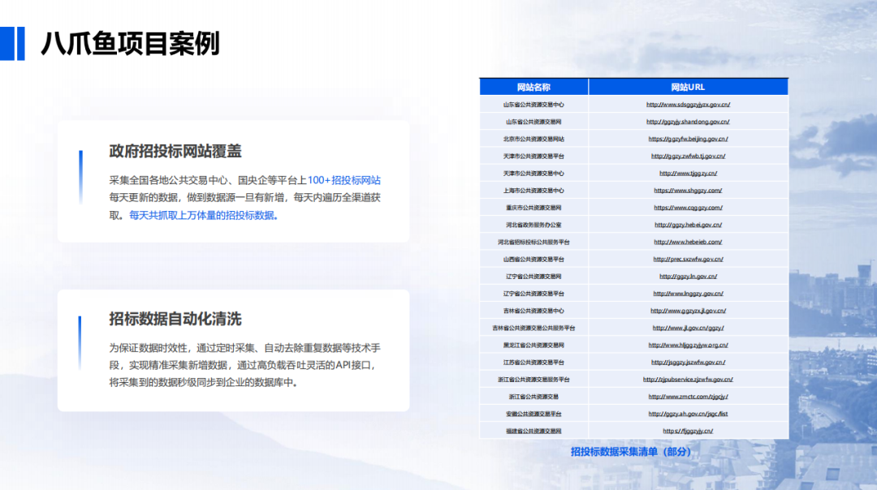Click the caption 招投标数据采集清单（部分）
Image resolution: width=877 pixels, height=490 pixels.
630,451
